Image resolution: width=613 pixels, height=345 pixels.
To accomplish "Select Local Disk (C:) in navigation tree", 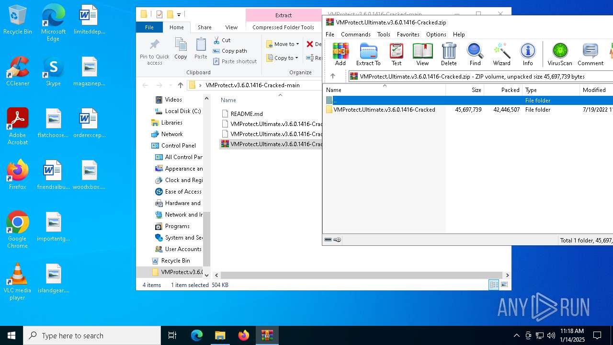I will point(182,111).
